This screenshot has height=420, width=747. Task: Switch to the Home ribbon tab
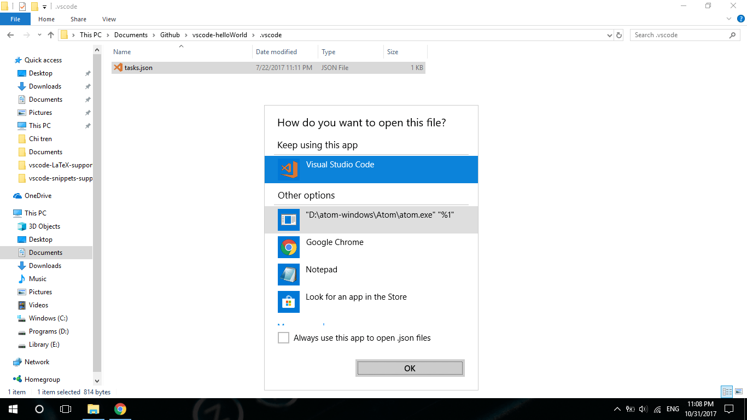(x=46, y=19)
